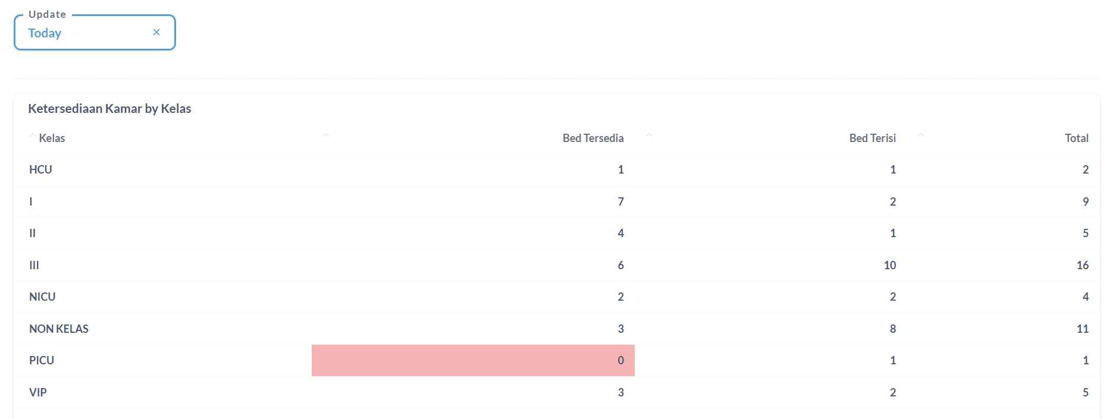
Task: Click the NICU class row label
Action: [42, 297]
